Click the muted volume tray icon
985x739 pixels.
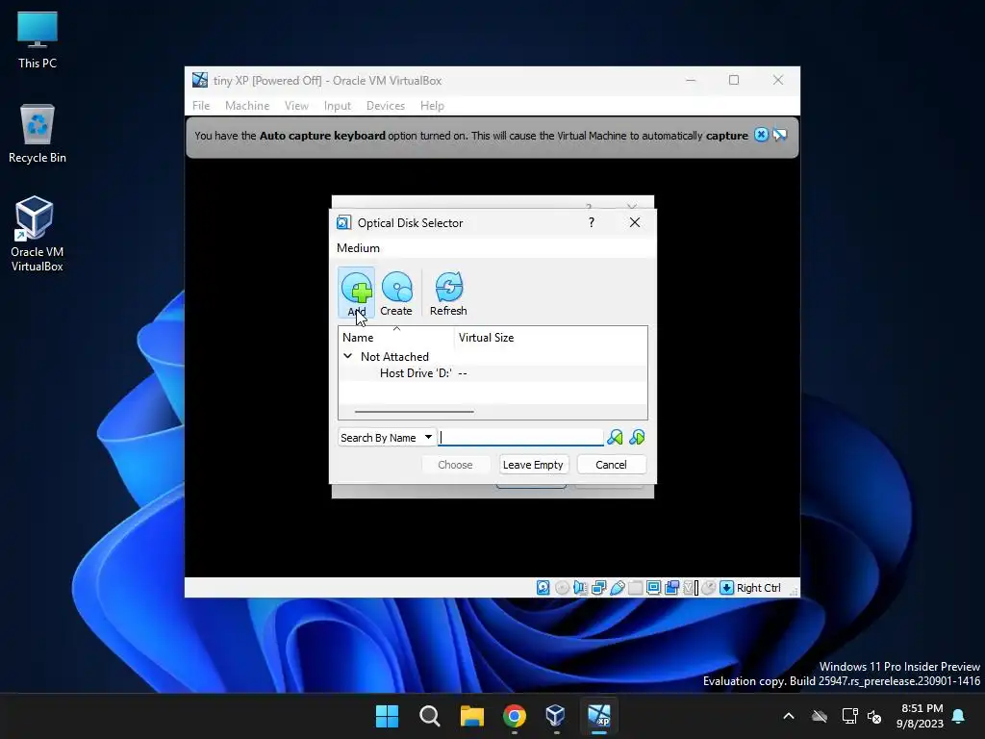click(x=874, y=716)
